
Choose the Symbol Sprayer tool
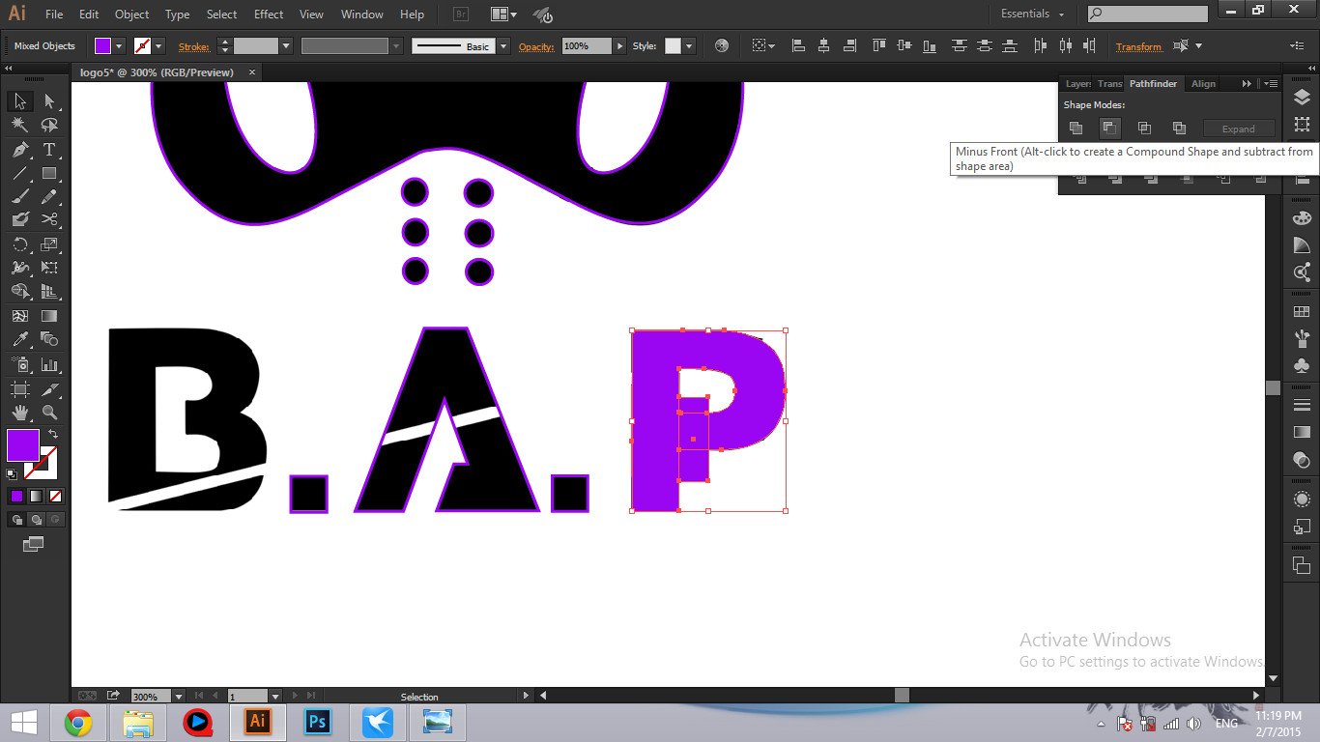(x=20, y=365)
